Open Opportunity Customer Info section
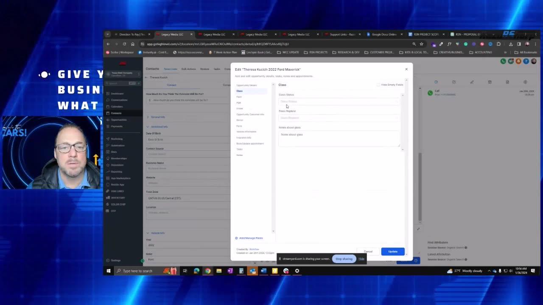Screen dimensions: 543x305 point(250,114)
